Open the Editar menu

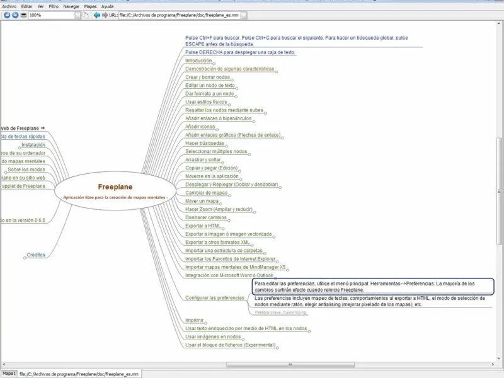tap(26, 6)
